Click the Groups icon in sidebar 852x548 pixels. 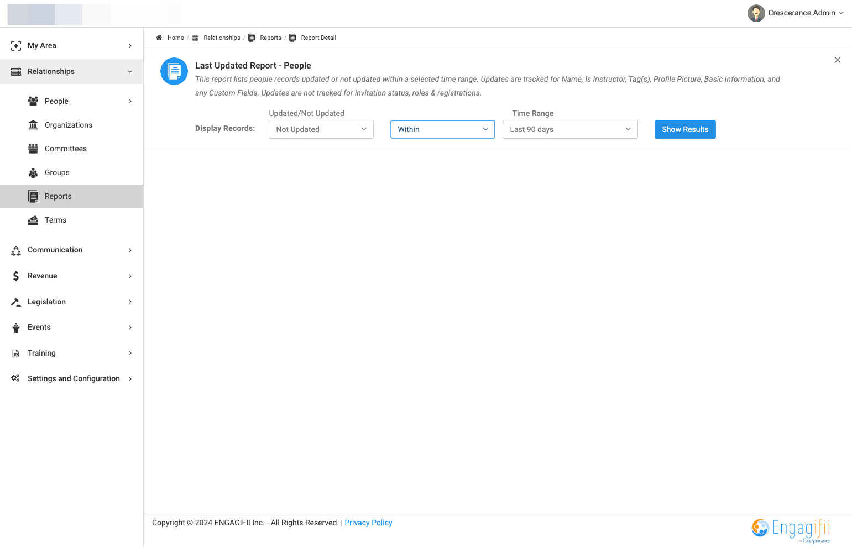[33, 173]
